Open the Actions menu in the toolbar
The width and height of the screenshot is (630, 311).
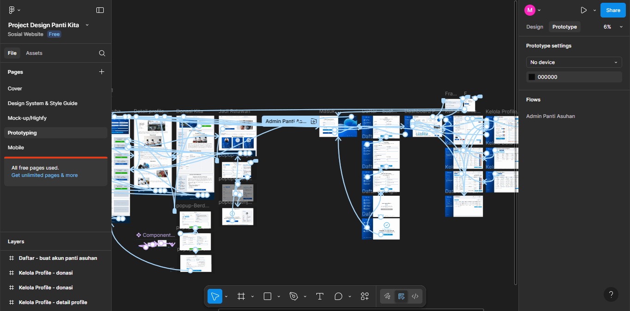coord(365,296)
